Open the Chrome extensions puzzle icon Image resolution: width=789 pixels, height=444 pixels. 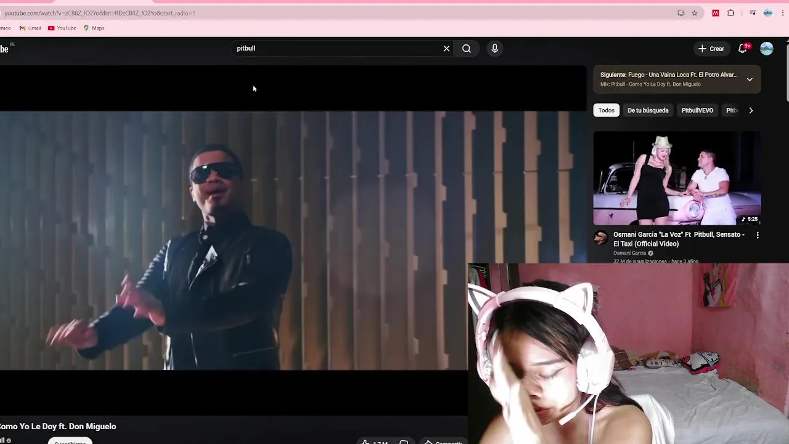click(731, 13)
